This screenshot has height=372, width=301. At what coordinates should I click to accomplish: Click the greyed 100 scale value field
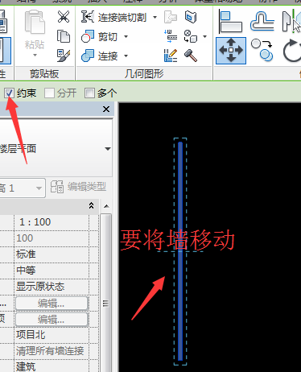(51, 238)
